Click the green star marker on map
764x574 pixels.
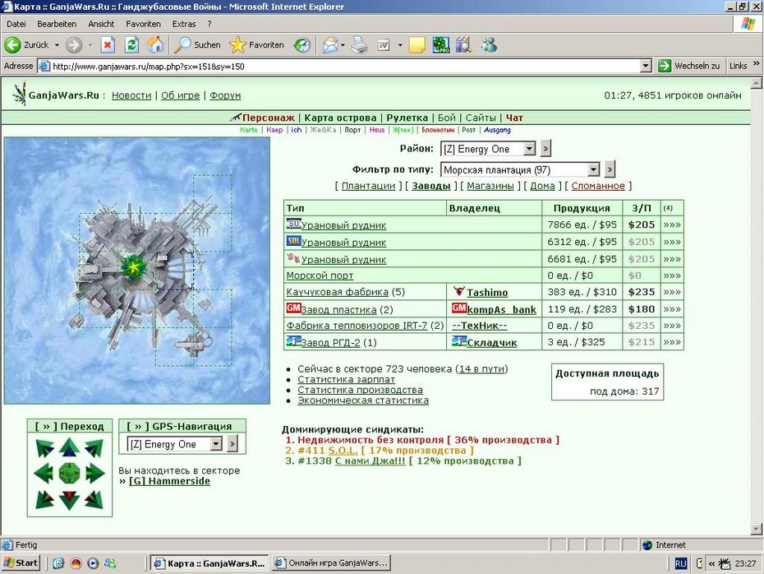coord(133,267)
